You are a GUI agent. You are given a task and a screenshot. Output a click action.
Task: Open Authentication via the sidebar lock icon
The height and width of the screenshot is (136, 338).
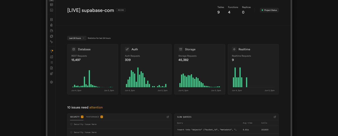tap(51, 25)
